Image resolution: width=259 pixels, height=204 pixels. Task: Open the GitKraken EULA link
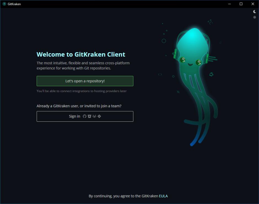[163, 196]
